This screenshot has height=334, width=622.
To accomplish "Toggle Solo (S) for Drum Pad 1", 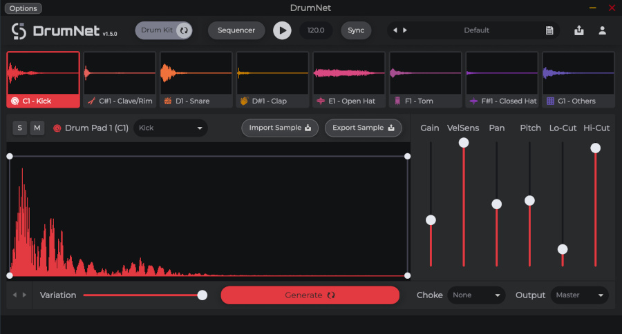I will click(19, 128).
